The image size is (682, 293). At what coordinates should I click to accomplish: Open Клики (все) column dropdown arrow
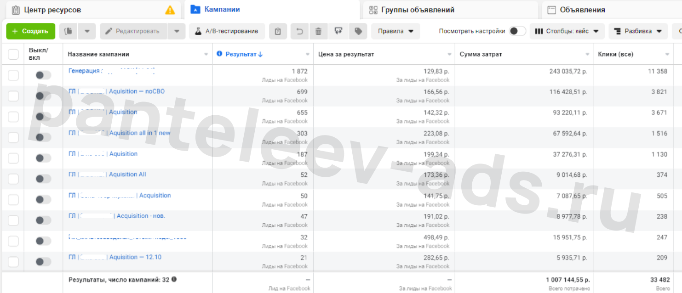[667, 54]
